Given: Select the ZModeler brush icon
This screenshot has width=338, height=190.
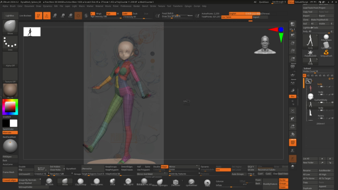Looking at the screenshot, I should [x=176, y=182].
